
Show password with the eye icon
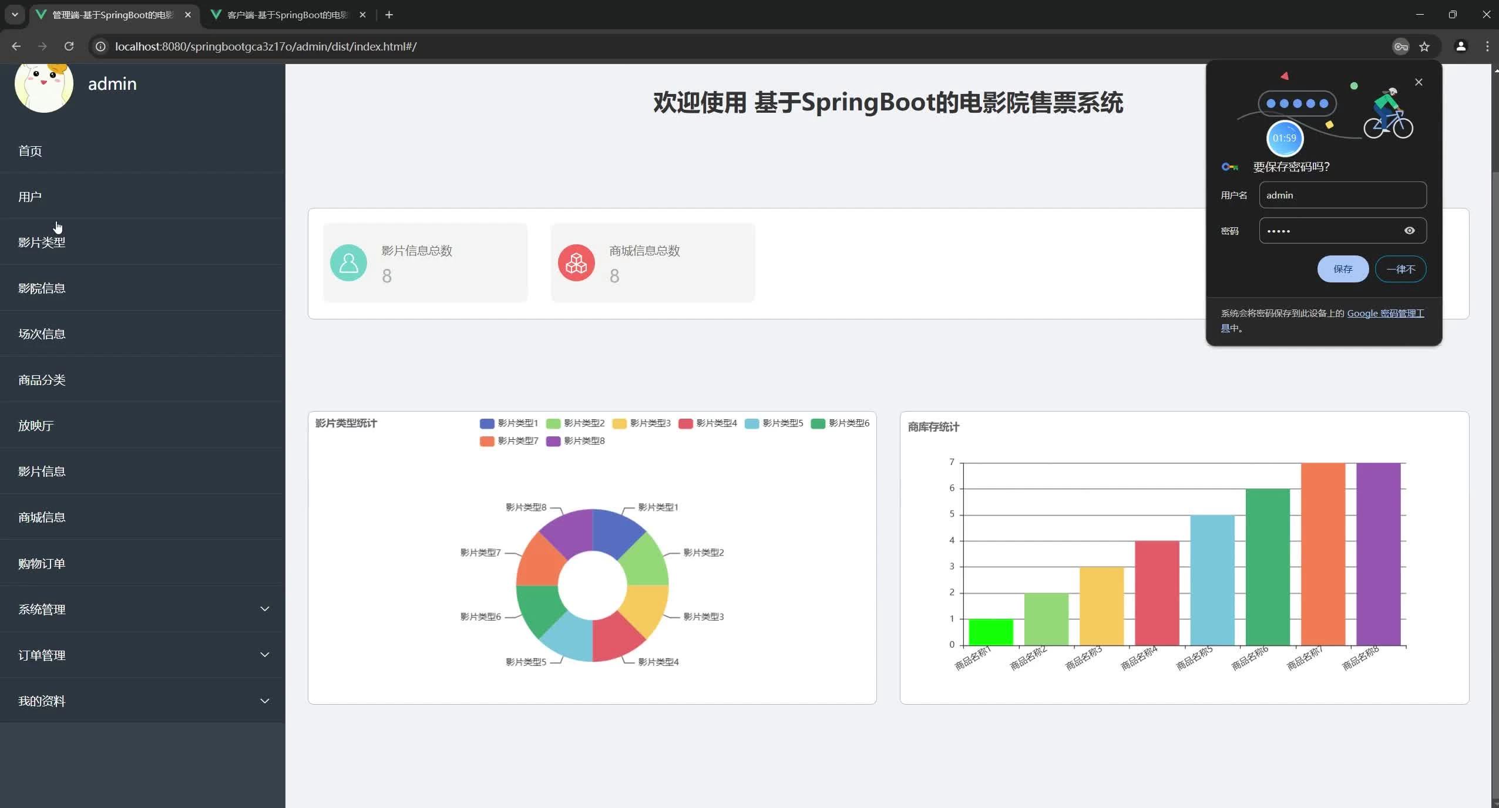(x=1409, y=231)
